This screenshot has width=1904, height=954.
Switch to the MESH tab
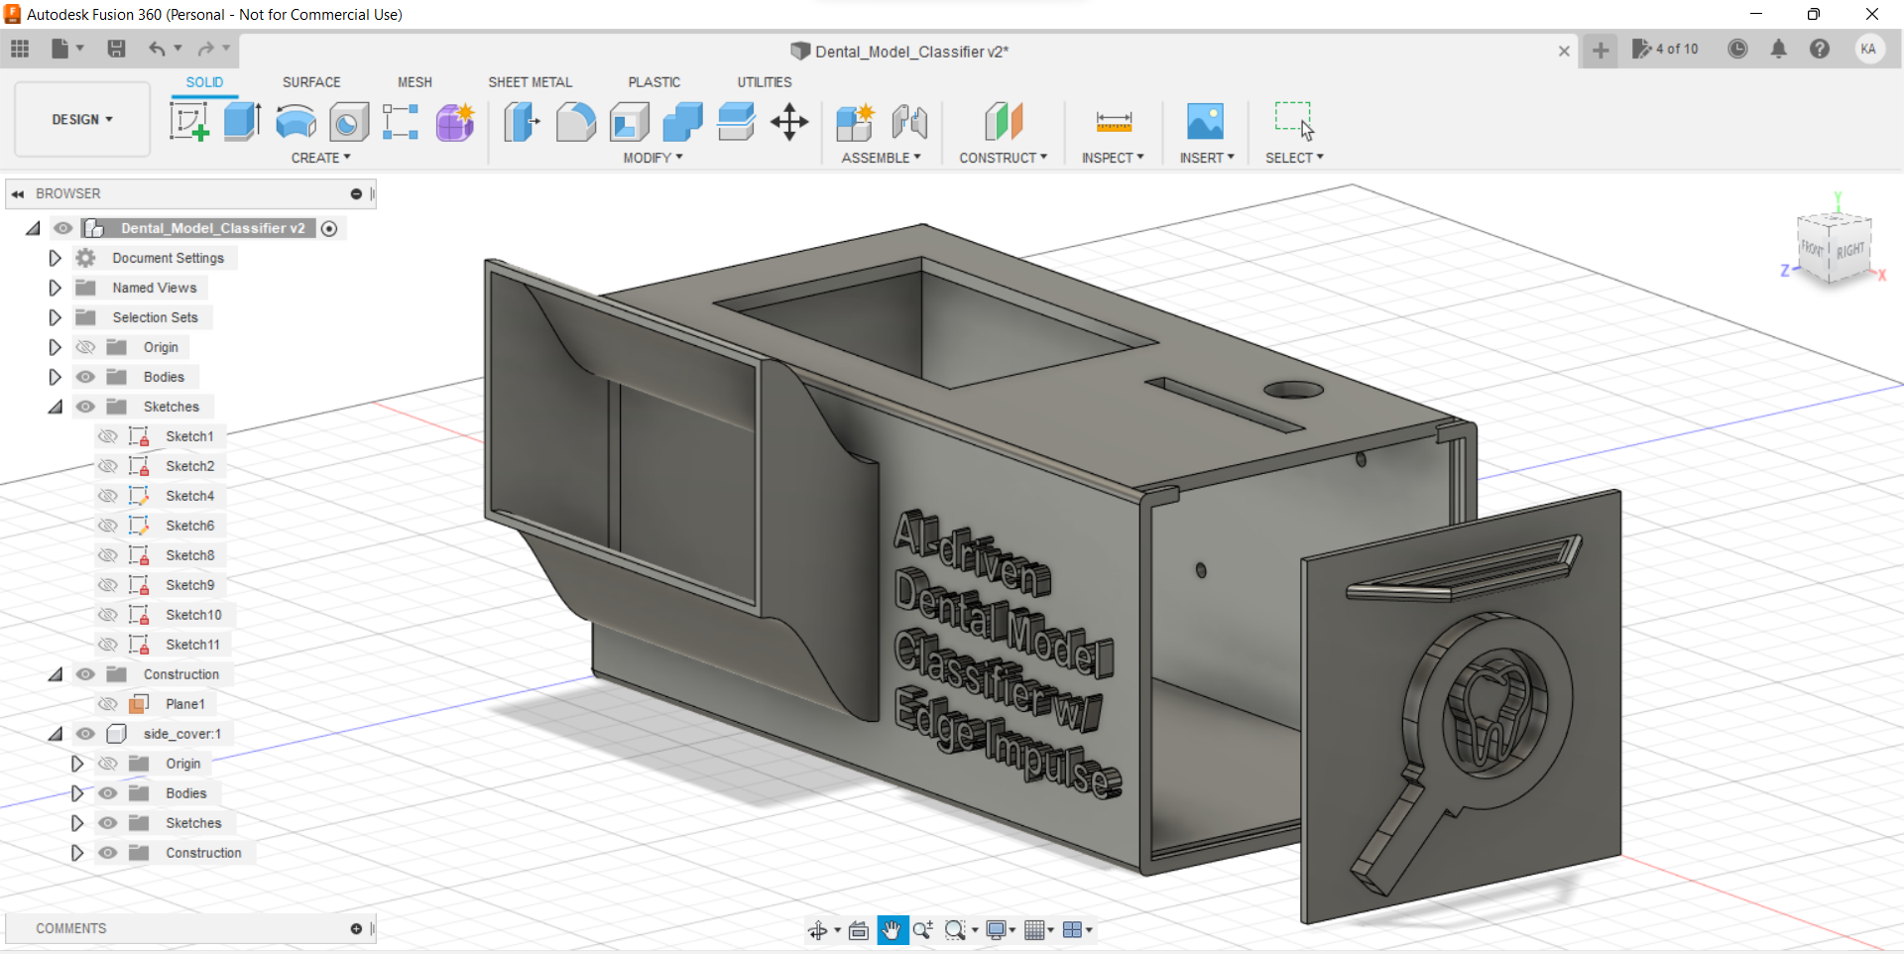(x=415, y=82)
